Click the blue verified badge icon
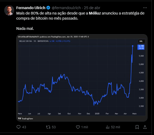This screenshot has height=135, width=154. click(48, 8)
